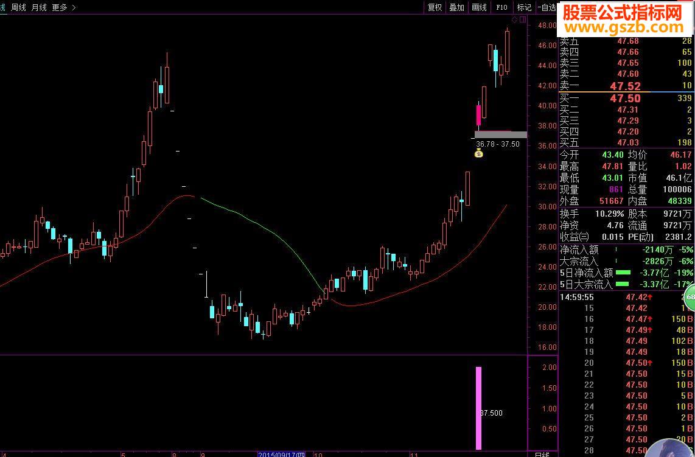Image resolution: width=695 pixels, height=457 pixels.
Task: Click the highlighted 2015/09/17 date label
Action: (x=281, y=455)
